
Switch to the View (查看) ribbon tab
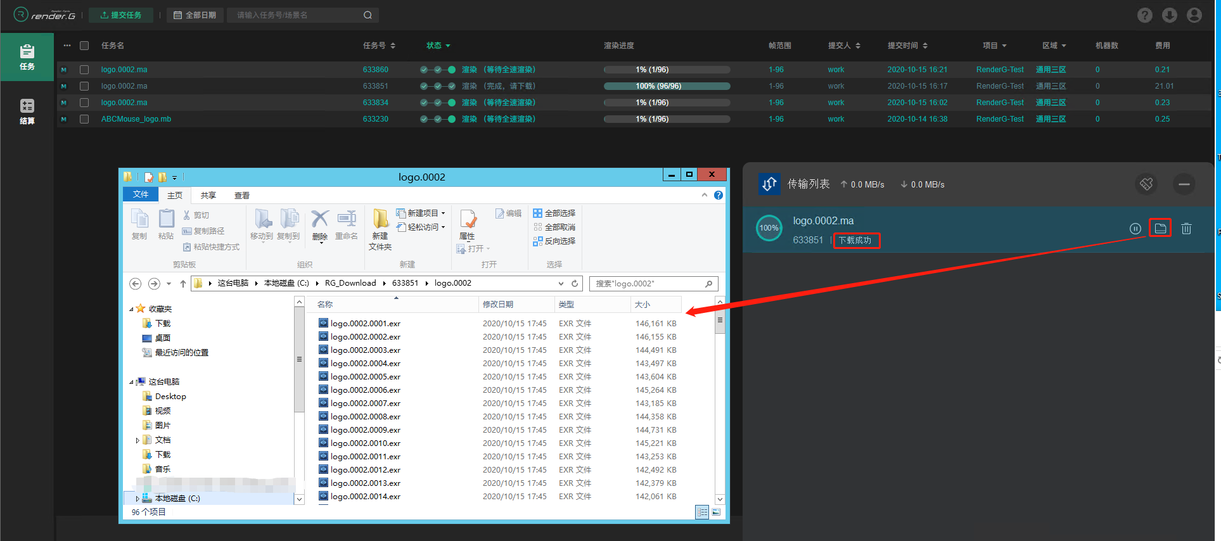coord(242,195)
